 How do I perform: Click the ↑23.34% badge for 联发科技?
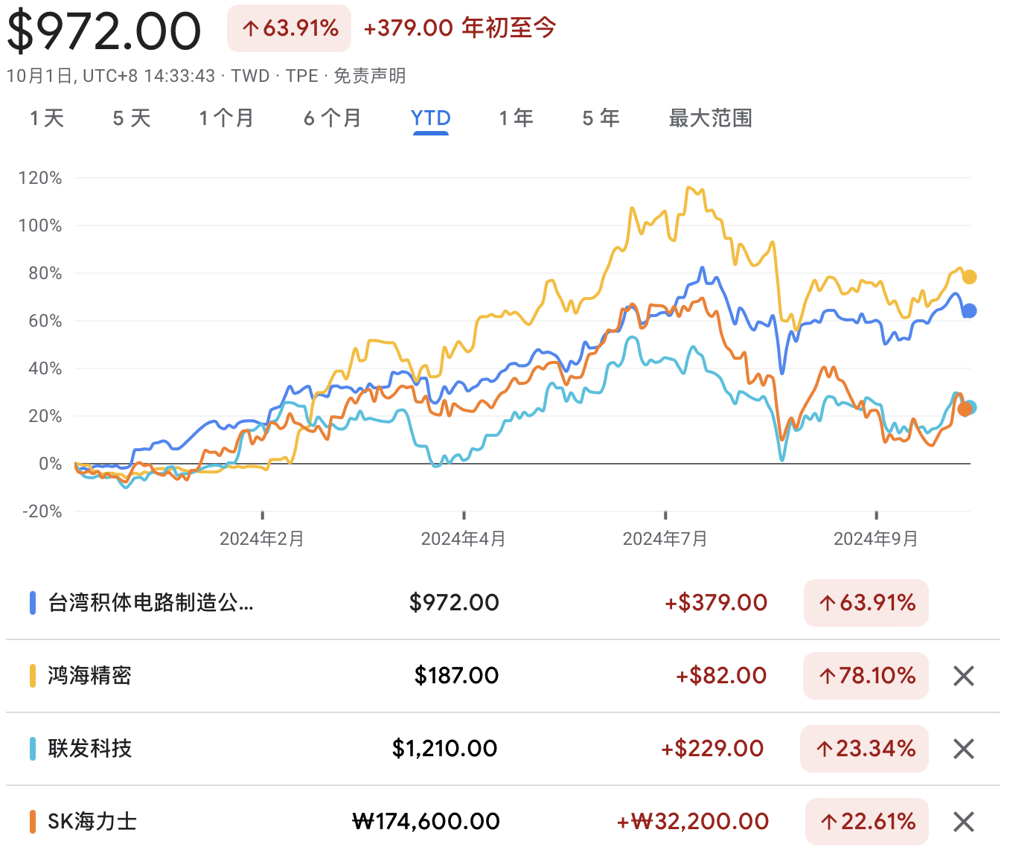click(x=864, y=749)
